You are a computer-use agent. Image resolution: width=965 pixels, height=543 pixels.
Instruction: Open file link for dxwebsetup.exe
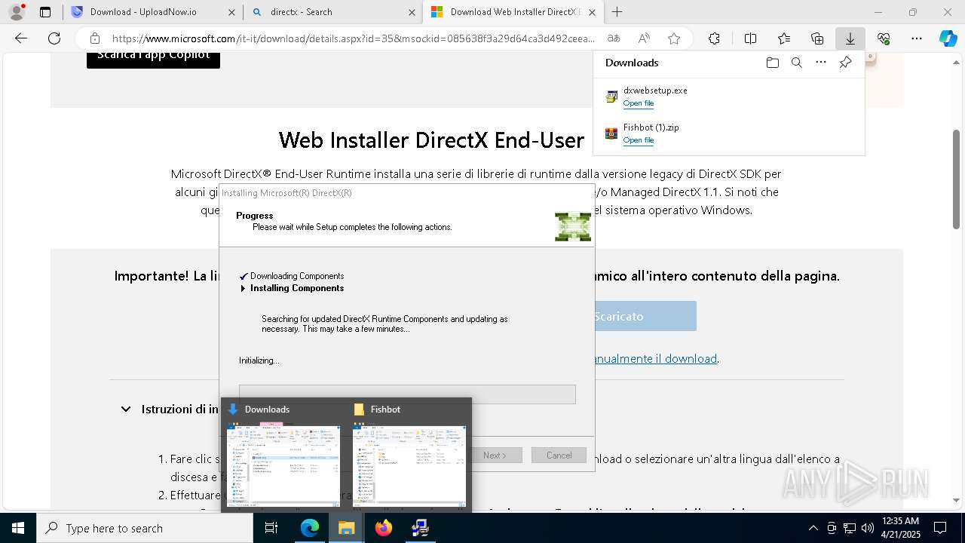(639, 103)
